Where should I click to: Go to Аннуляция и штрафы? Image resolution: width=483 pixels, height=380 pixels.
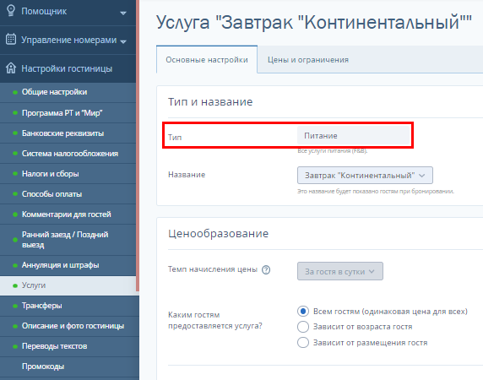68,265
